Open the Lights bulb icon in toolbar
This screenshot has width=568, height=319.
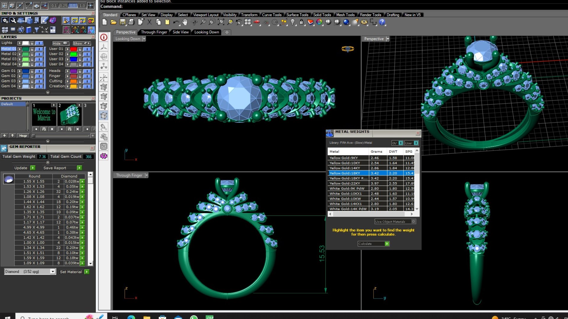tap(293, 22)
